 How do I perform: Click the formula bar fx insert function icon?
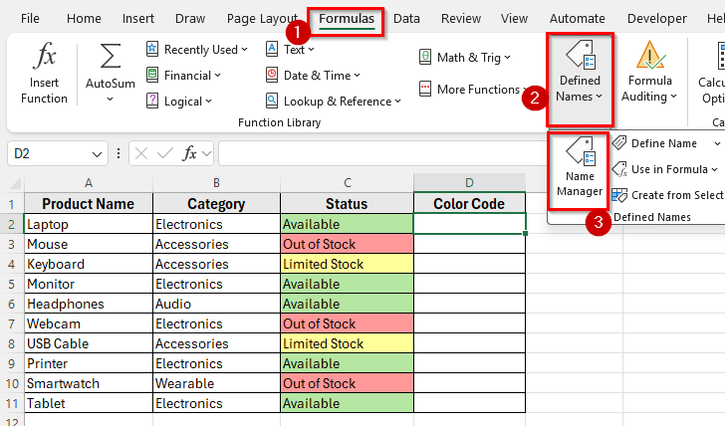pos(189,153)
